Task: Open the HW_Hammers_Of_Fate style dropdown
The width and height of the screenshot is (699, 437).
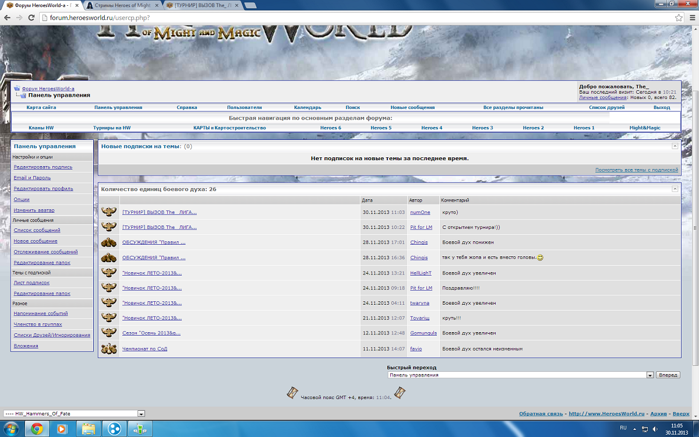Action: 74,413
